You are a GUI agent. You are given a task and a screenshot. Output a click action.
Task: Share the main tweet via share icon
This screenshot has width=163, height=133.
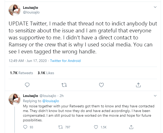(x=139, y=85)
